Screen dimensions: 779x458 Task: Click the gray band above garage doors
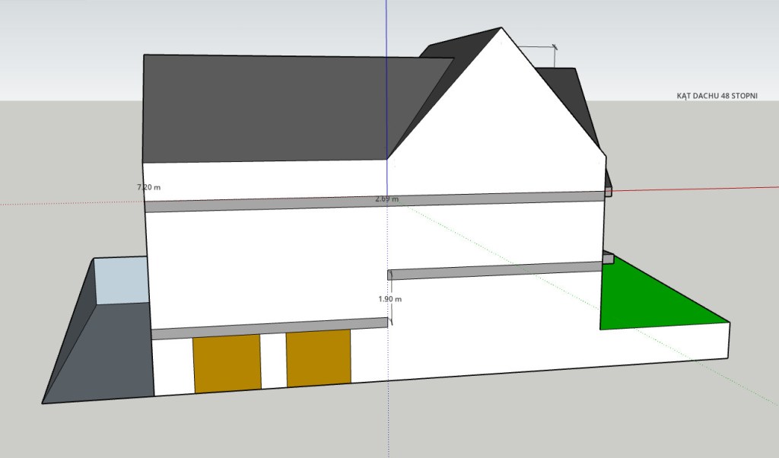pos(266,329)
